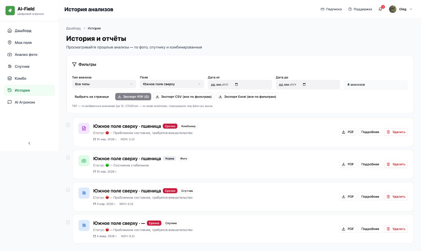Navigate to Дашборд breadcrumb link

74,28
